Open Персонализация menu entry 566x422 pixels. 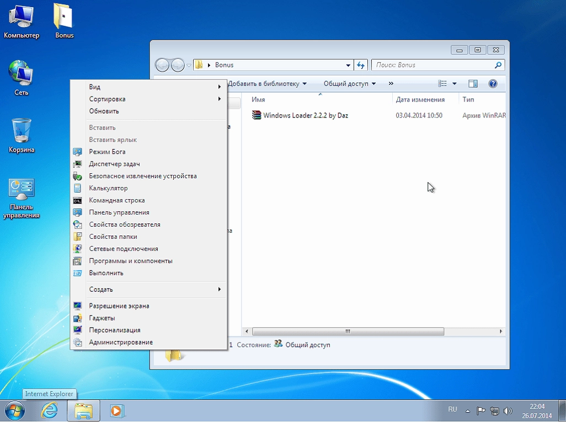148,330
